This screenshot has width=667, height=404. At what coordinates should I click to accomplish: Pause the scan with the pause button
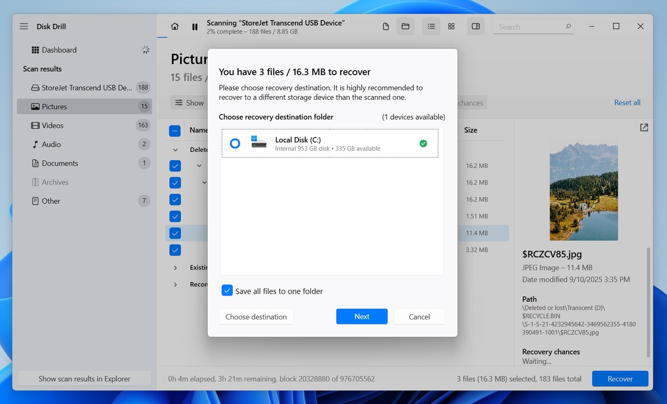195,27
